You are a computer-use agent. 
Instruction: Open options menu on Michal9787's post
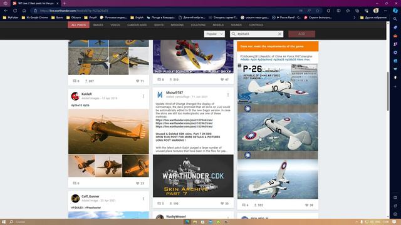tap(228, 95)
